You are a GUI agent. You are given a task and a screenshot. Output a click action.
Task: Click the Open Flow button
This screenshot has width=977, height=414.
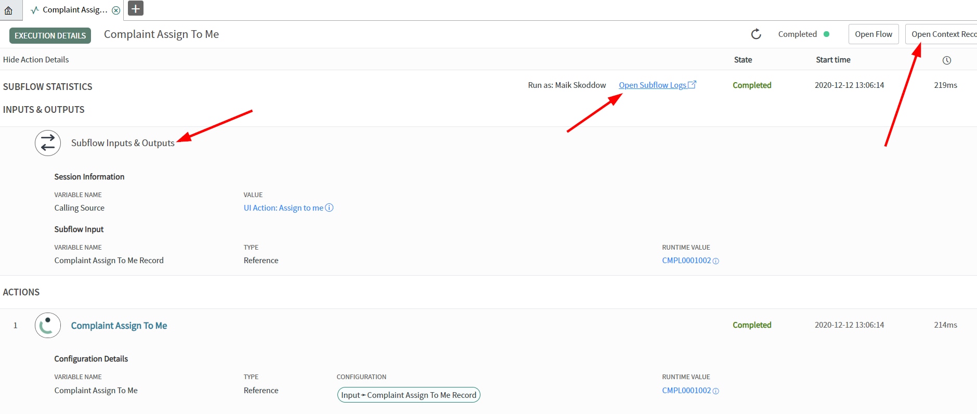pyautogui.click(x=874, y=34)
